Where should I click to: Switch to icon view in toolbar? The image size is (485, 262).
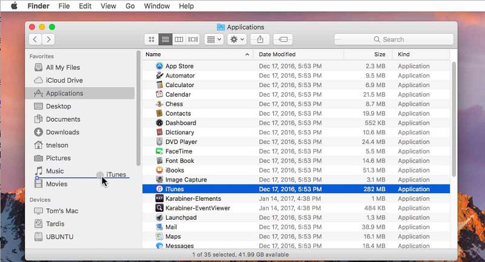point(152,39)
